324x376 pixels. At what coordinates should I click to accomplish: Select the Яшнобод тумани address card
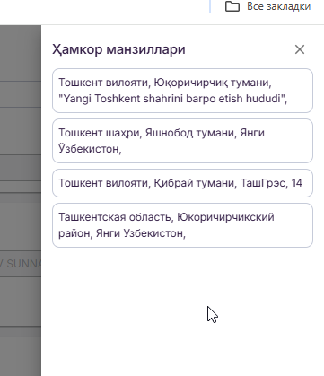(182, 141)
